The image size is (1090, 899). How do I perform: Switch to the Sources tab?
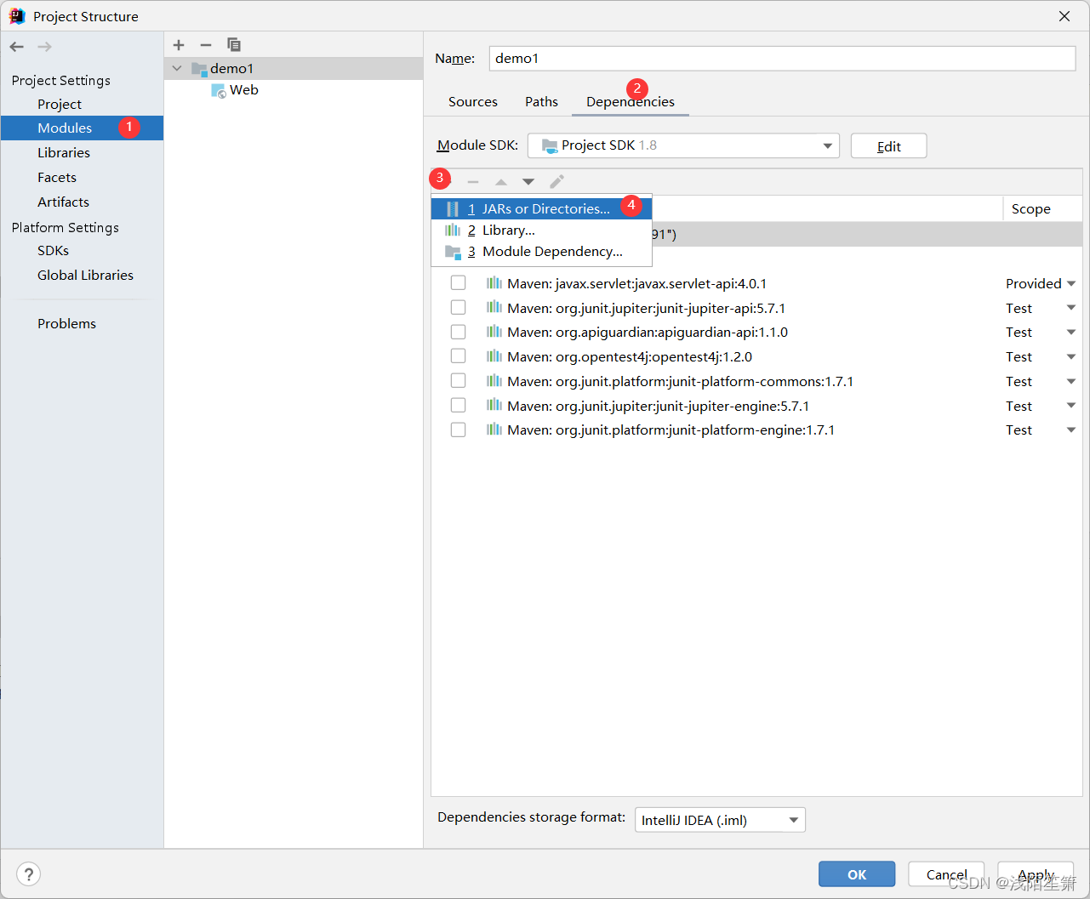click(473, 101)
